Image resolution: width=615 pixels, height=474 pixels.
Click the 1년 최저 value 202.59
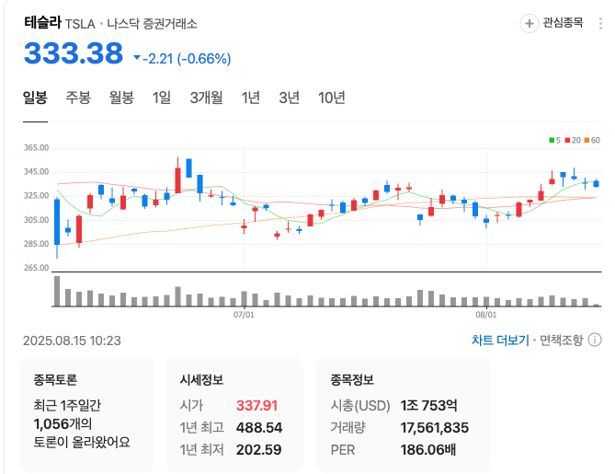pos(259,449)
